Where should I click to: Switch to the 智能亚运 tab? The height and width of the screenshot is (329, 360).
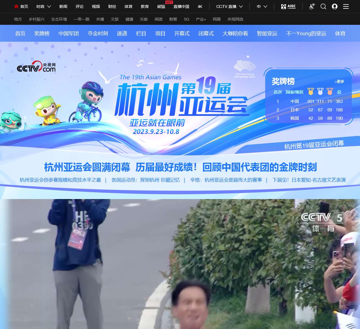coord(267,33)
